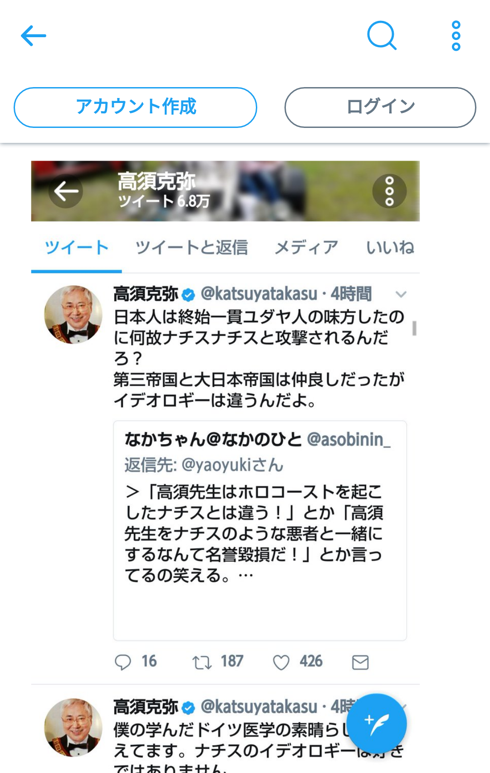Open @katsuyatakasu handle on first tweet
The height and width of the screenshot is (773, 490).
(259, 294)
